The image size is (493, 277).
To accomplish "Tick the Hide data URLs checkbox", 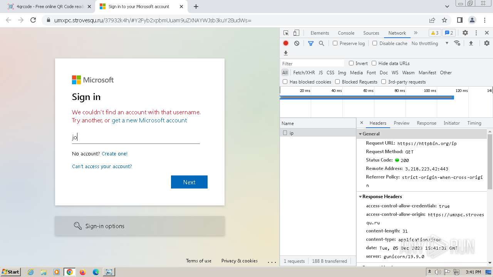I will [374, 63].
